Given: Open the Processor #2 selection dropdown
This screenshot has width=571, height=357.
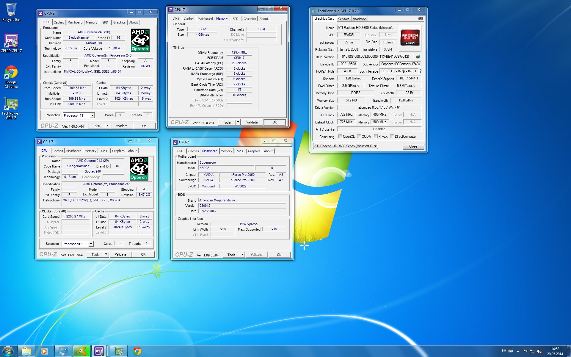Looking at the screenshot, I should 91,244.
